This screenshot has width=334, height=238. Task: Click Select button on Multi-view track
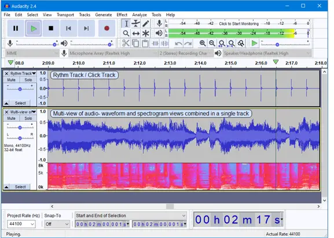pyautogui.click(x=20, y=187)
